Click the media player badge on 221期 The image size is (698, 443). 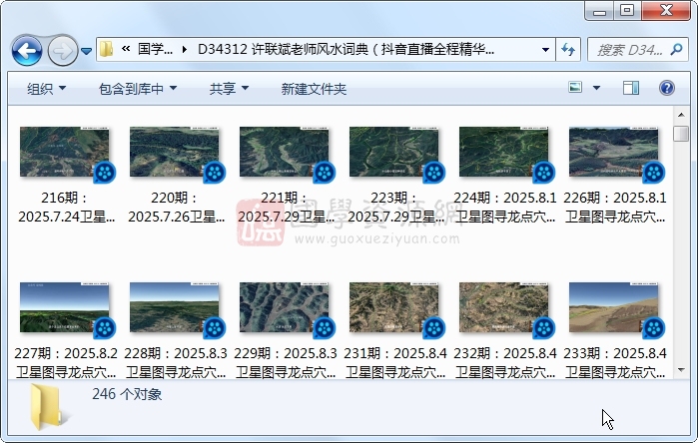pyautogui.click(x=325, y=173)
